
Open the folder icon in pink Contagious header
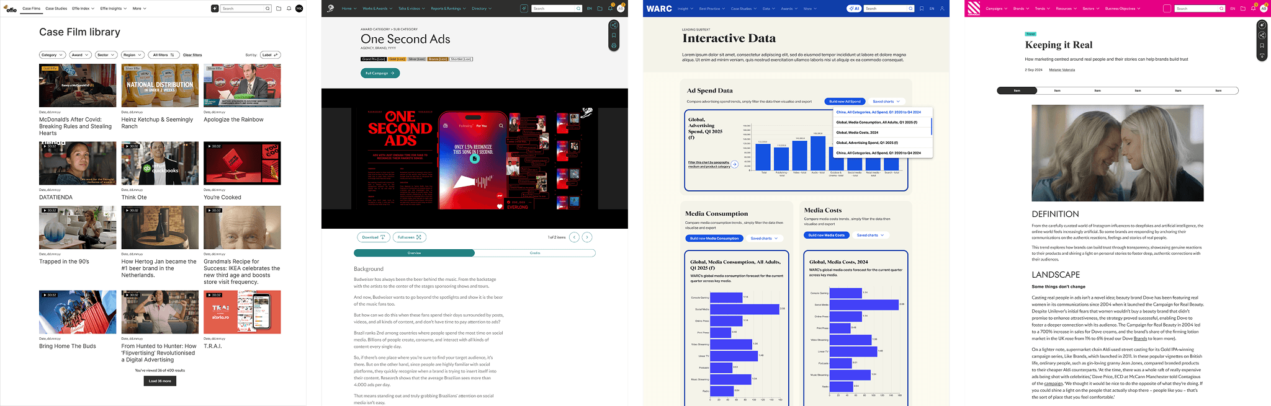(x=1243, y=9)
